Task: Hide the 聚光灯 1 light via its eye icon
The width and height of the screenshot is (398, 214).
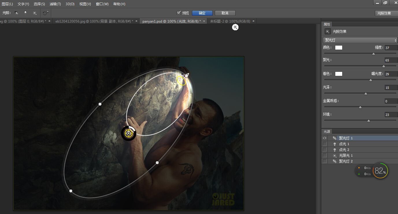Action: coord(325,138)
